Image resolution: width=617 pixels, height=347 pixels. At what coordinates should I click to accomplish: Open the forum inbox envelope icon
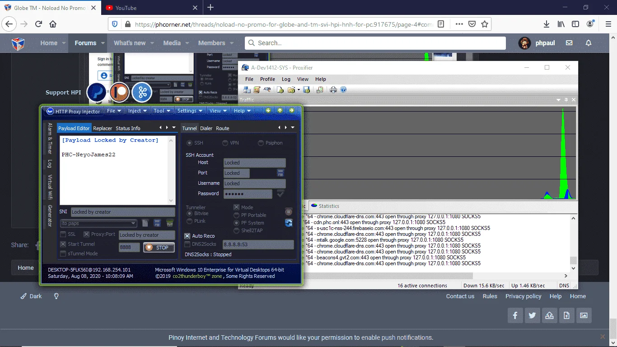tap(569, 43)
